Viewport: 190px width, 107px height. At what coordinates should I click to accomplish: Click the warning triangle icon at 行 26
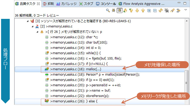(42, 32)
